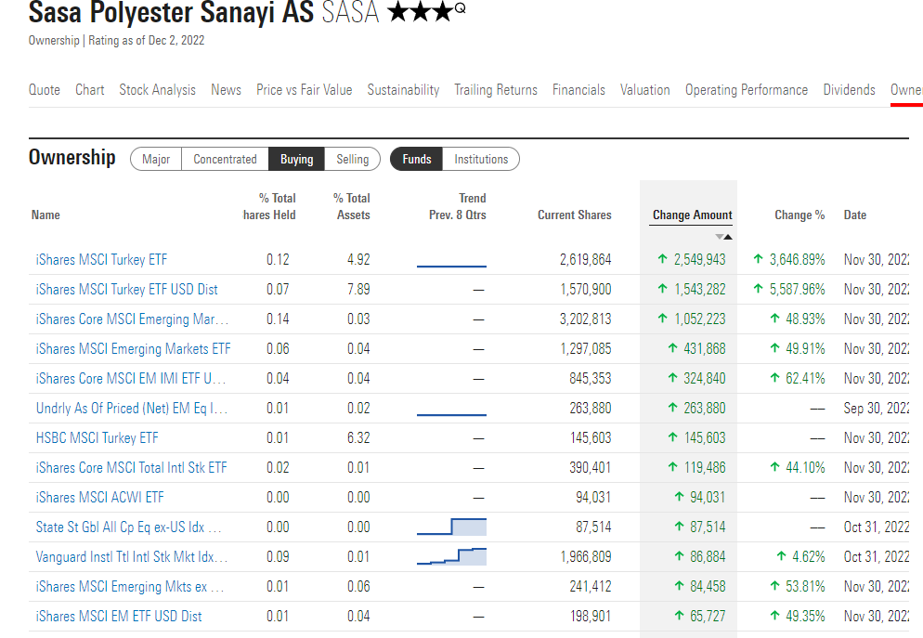
Task: Click the trend line for Undrly As Of Priced
Action: pyautogui.click(x=451, y=414)
